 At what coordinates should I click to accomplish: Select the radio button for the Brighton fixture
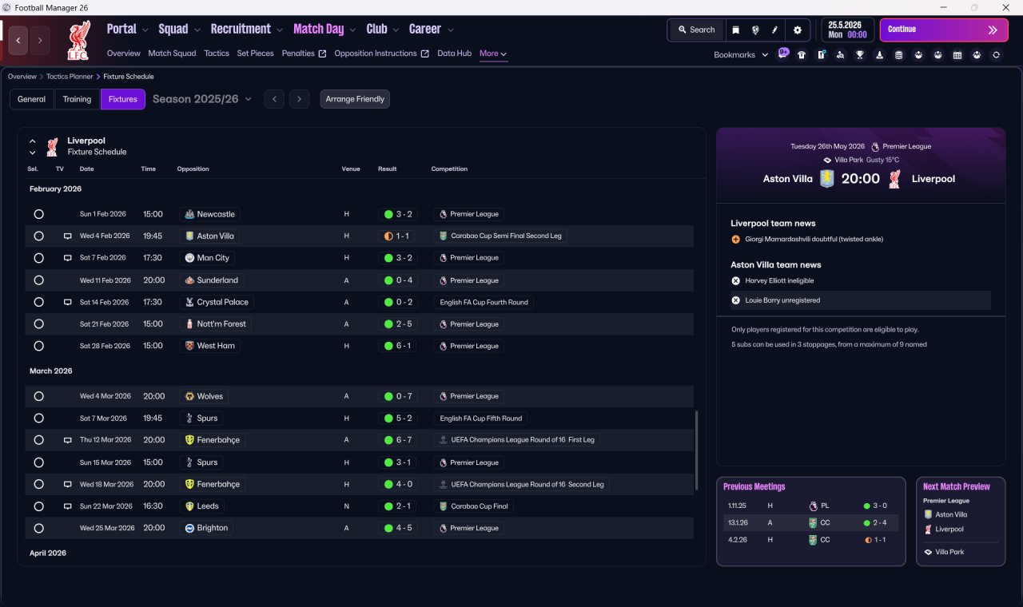coord(38,528)
